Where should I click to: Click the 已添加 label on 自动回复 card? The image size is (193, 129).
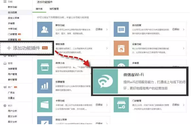tap(176, 29)
